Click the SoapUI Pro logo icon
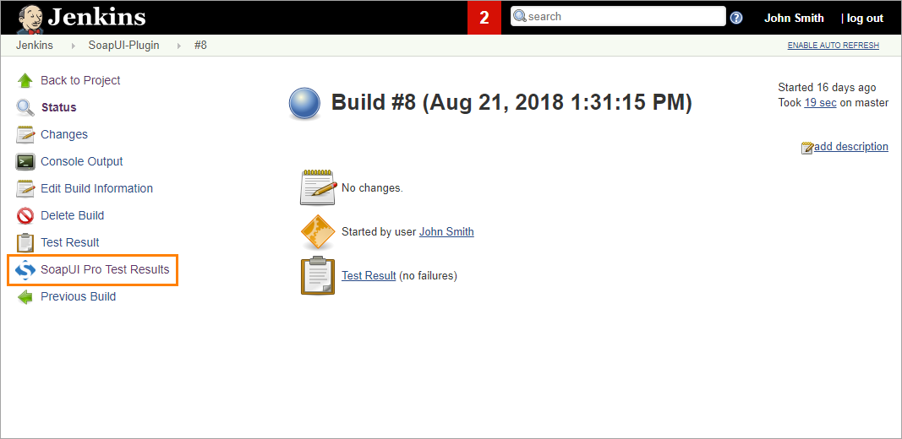This screenshot has width=902, height=439. coord(25,269)
